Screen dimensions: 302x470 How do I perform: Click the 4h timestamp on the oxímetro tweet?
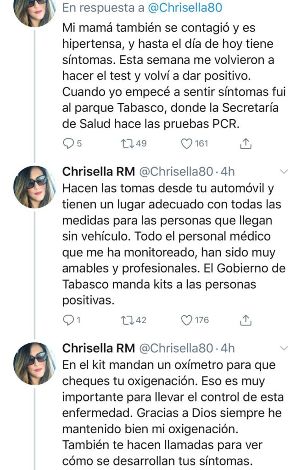tap(228, 348)
